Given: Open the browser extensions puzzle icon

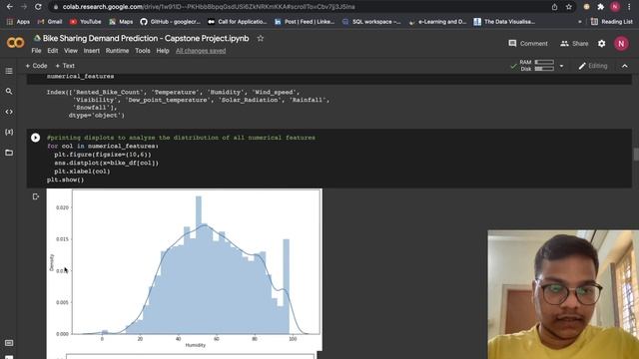Looking at the screenshot, I should click(600, 7).
